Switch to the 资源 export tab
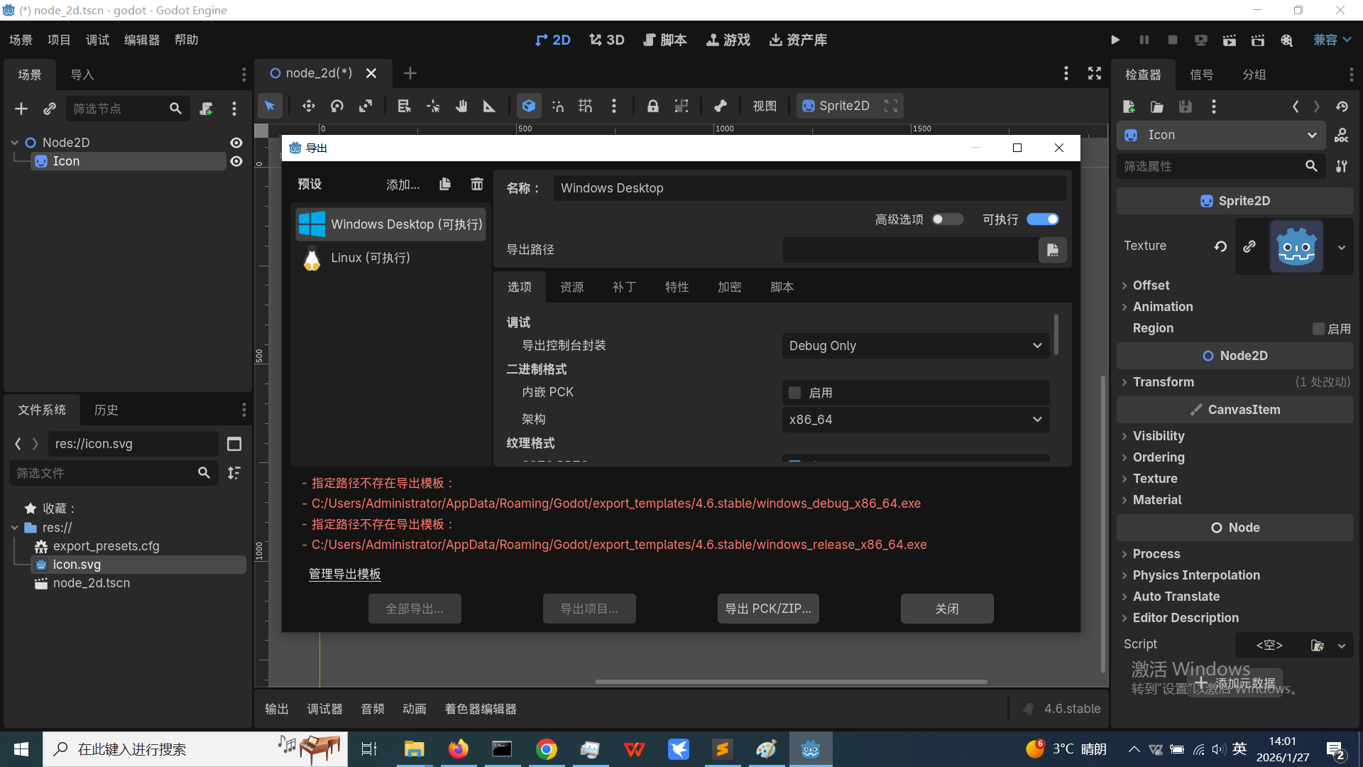Image resolution: width=1363 pixels, height=767 pixels. point(571,287)
